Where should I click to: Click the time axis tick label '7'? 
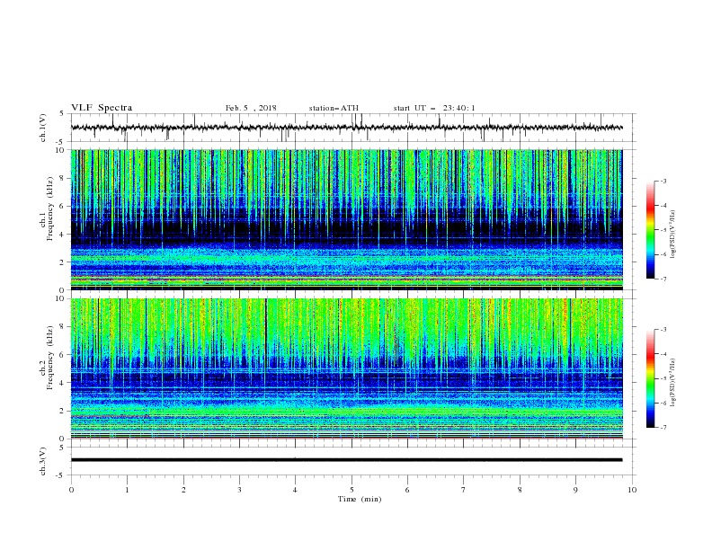(x=464, y=490)
